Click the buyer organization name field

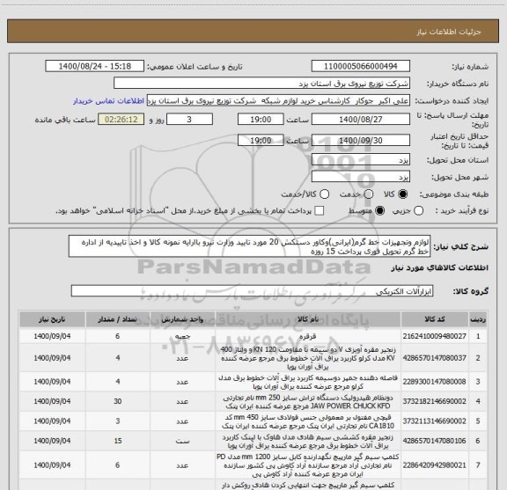[261, 84]
